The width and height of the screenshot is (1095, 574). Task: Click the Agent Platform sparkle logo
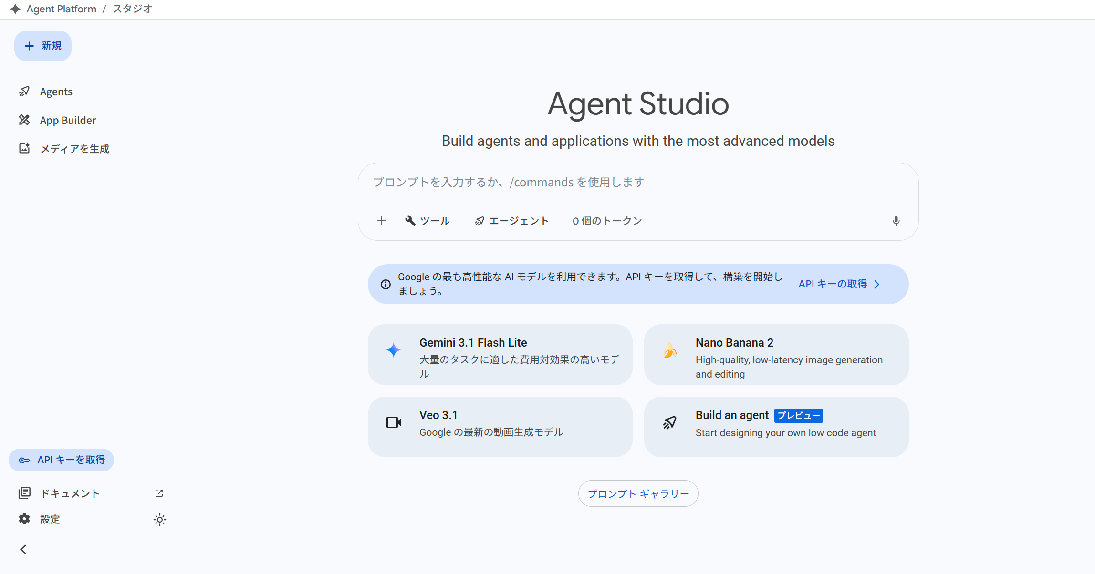point(15,9)
